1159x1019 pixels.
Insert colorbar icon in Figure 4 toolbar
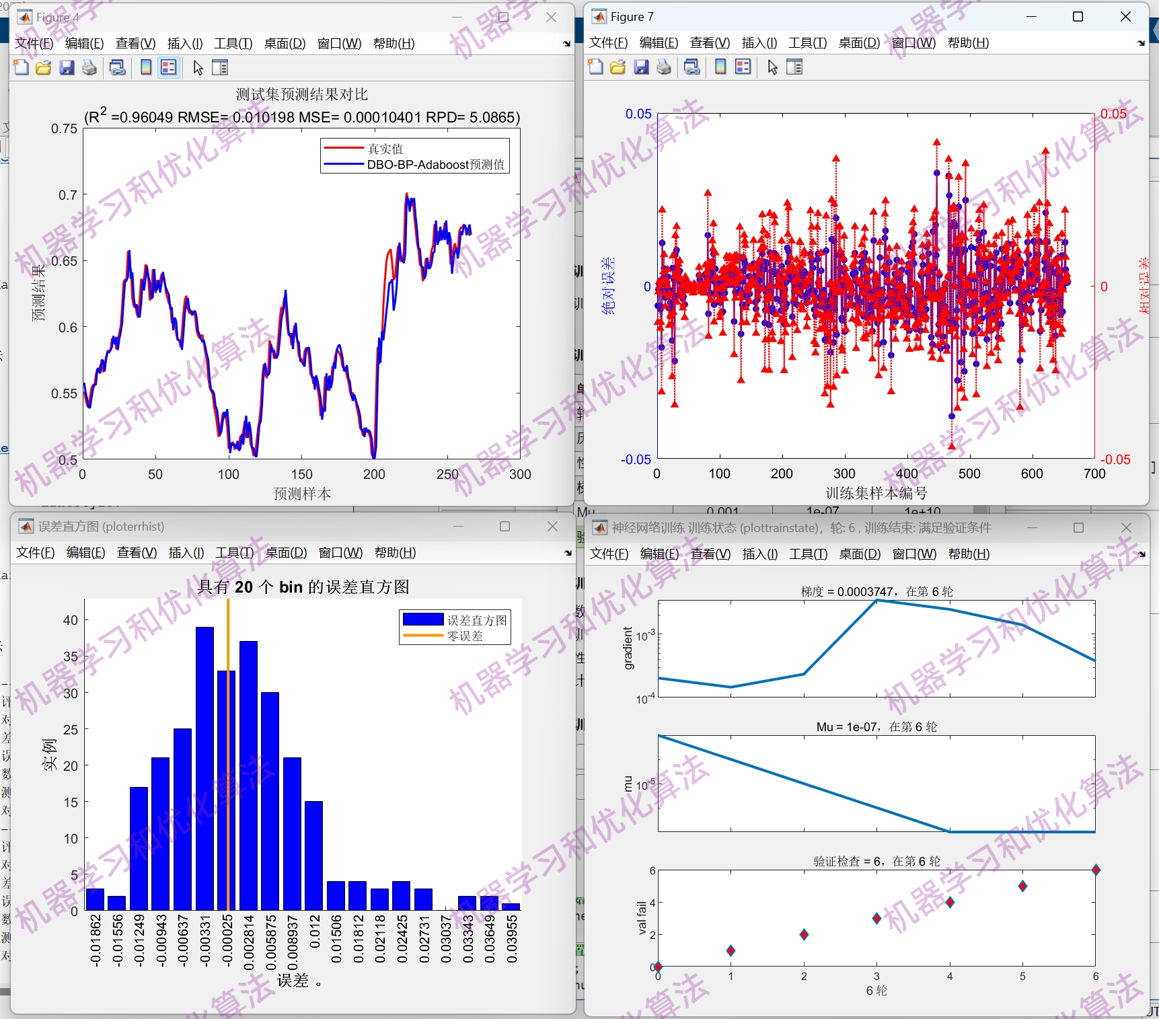pos(146,67)
